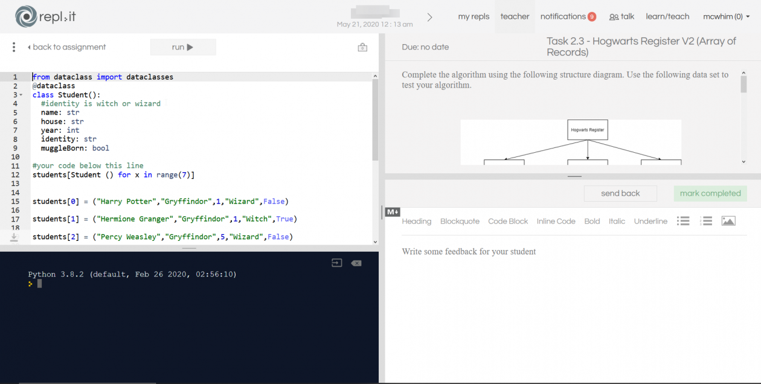
Task: Click the code editor scrollbar down arrow
Action: pyautogui.click(x=375, y=242)
